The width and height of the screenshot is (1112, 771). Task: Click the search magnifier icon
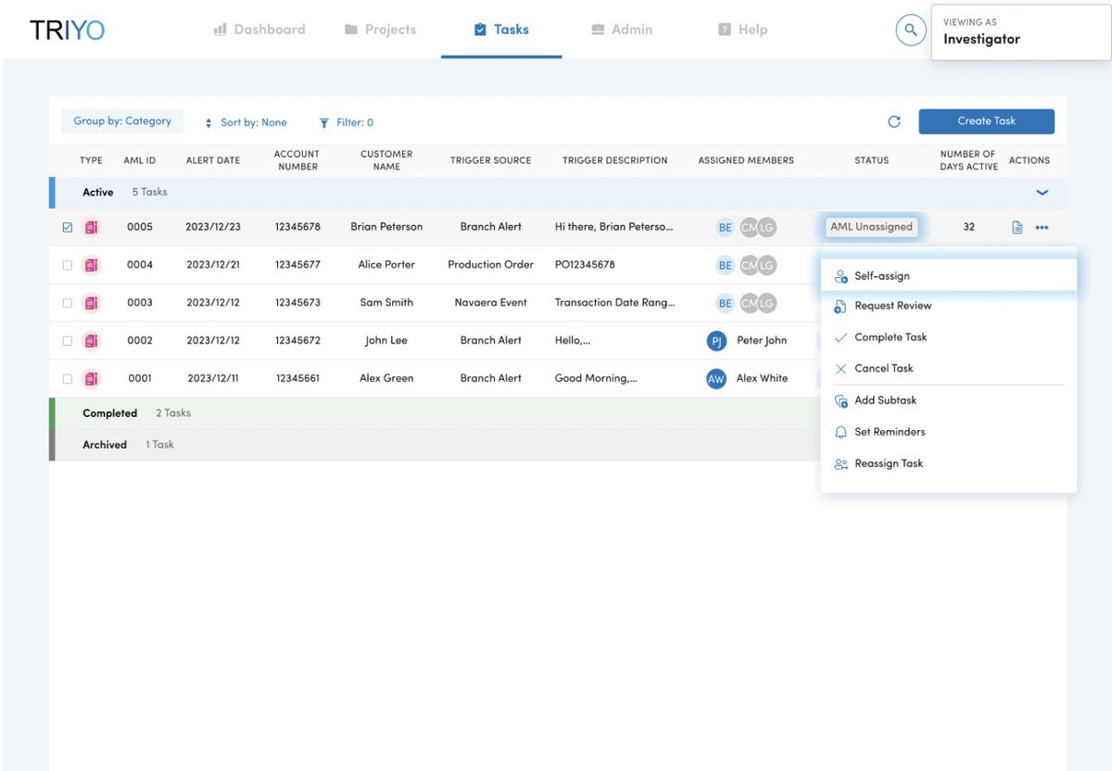(911, 30)
